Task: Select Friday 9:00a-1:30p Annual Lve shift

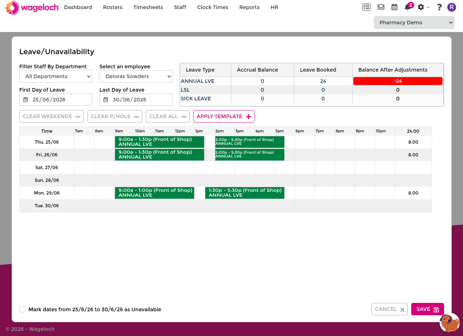Action: click(159, 155)
